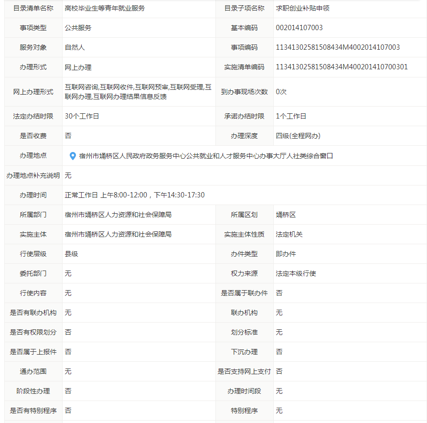This screenshot has height=423, width=427.
Task: Click 求职创业补贴申领 sub-item name
Action: pyautogui.click(x=302, y=8)
